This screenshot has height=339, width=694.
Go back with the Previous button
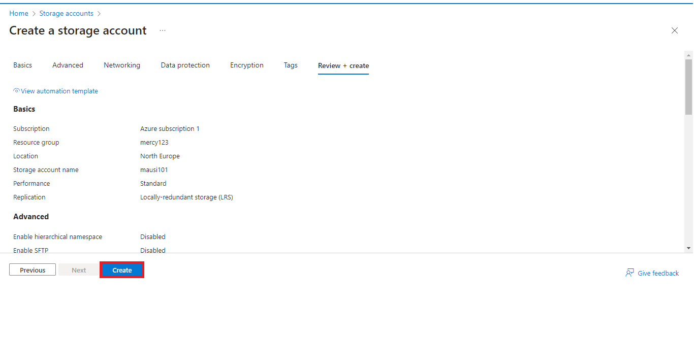(x=33, y=270)
